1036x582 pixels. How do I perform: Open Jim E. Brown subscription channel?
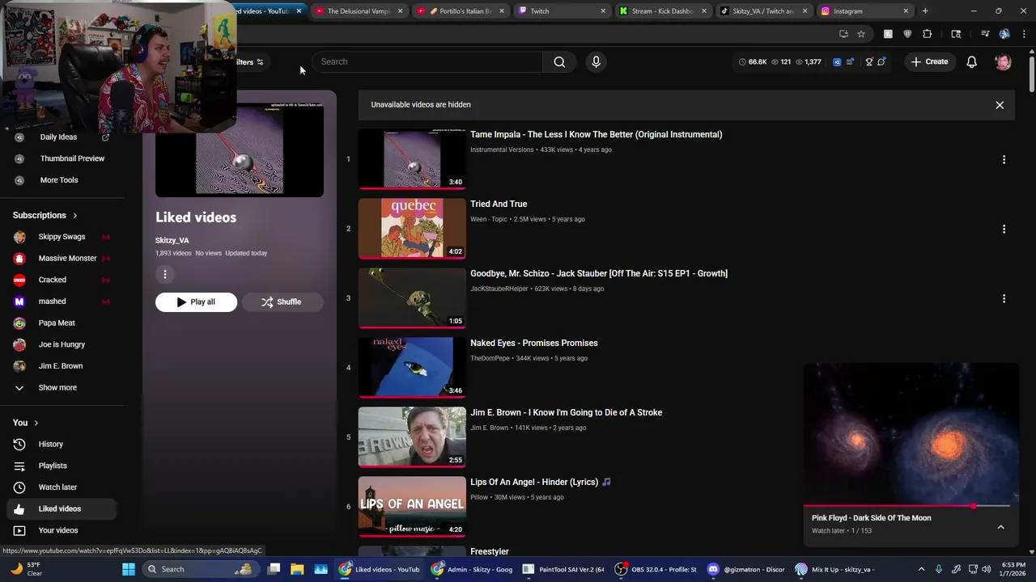click(x=62, y=366)
